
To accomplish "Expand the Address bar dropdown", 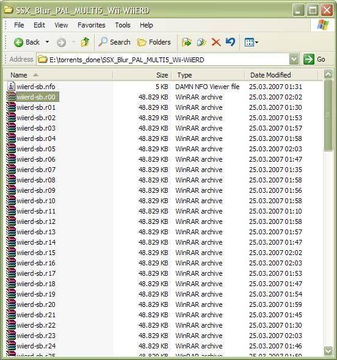I will [x=294, y=59].
